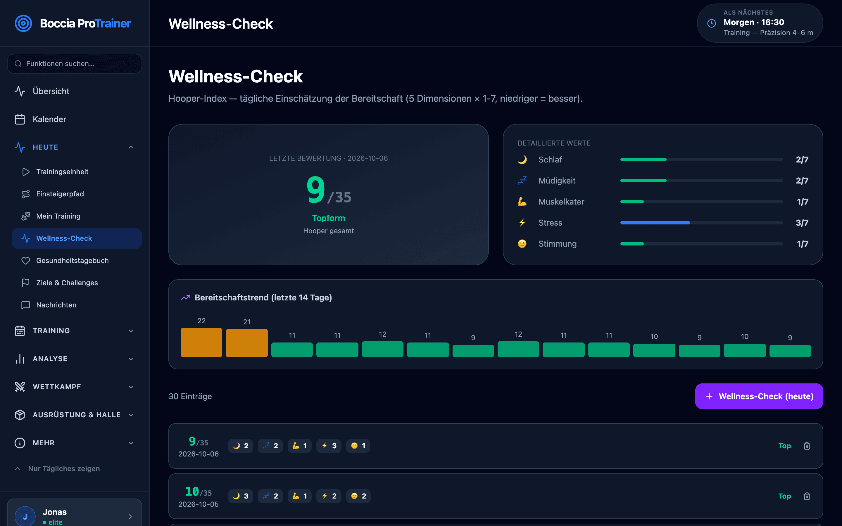The width and height of the screenshot is (842, 526).
Task: Click the orange trend bar labeled 21
Action: (247, 343)
